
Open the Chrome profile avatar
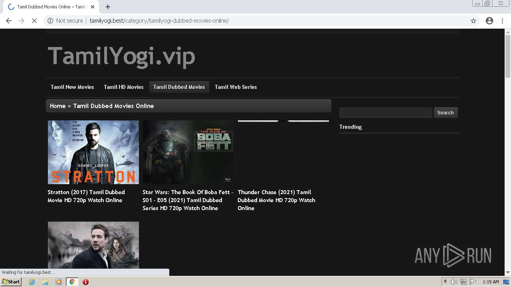click(489, 21)
